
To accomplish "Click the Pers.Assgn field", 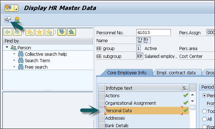I will (210, 33).
